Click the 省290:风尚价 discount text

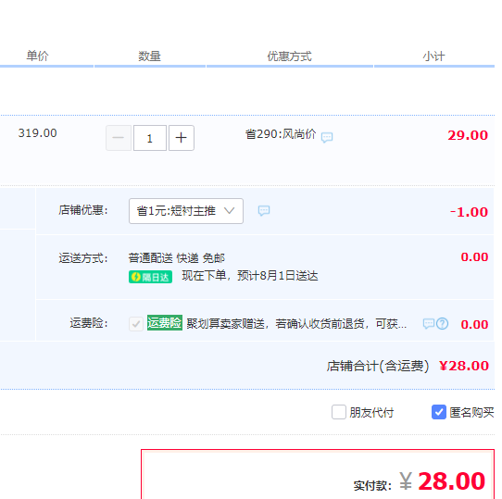click(281, 134)
